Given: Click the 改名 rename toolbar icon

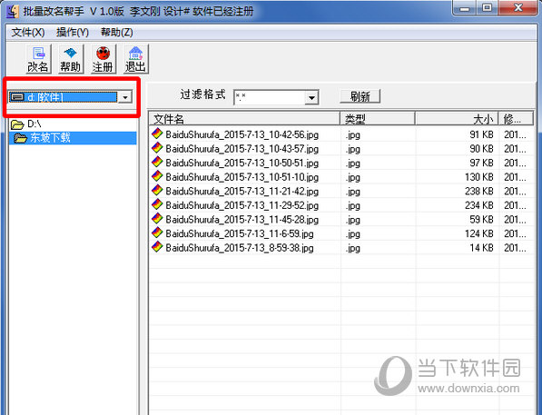Looking at the screenshot, I should pos(38,59).
